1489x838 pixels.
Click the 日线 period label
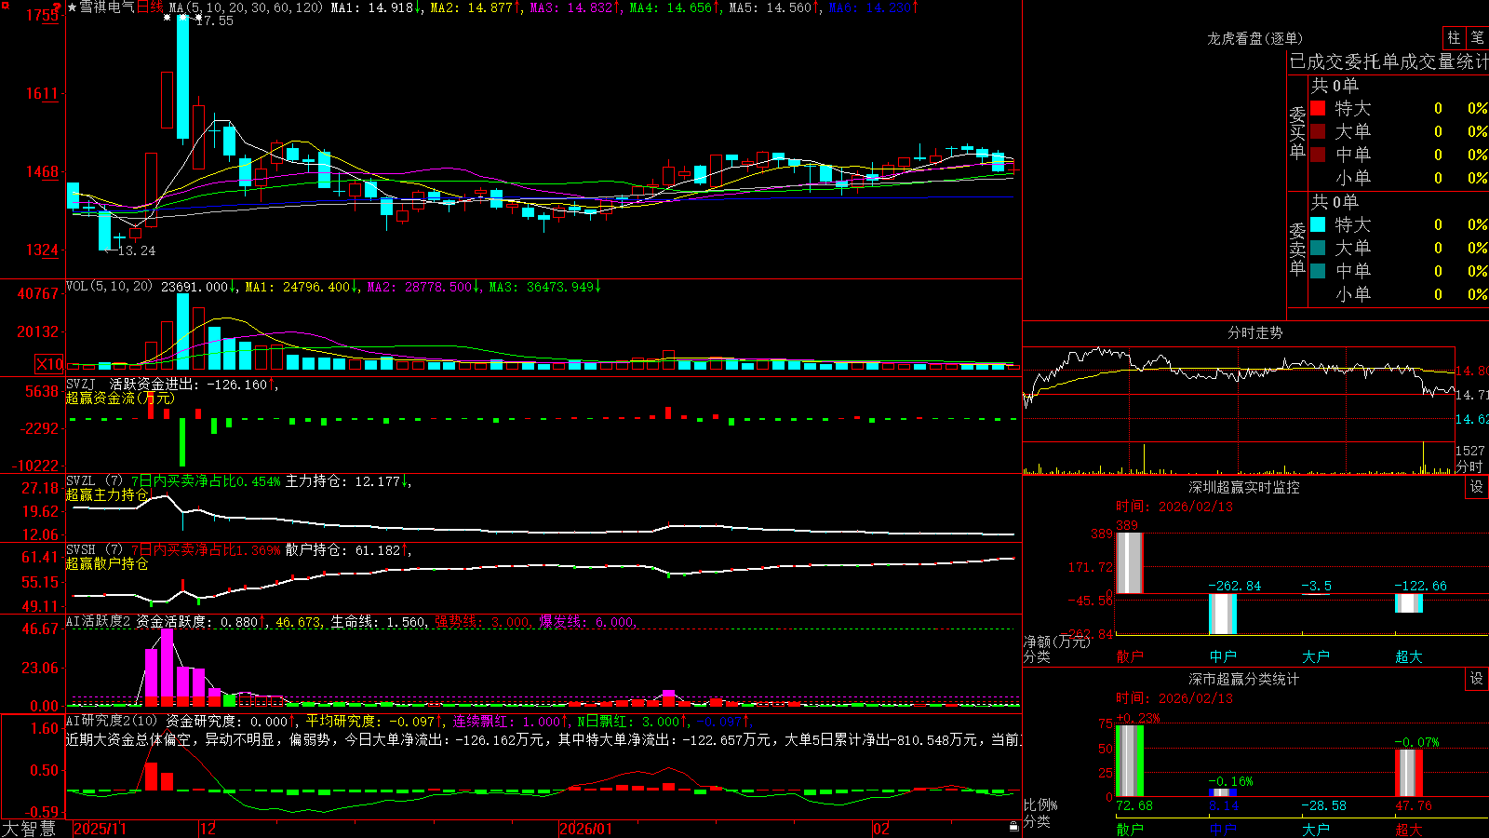[x=149, y=7]
